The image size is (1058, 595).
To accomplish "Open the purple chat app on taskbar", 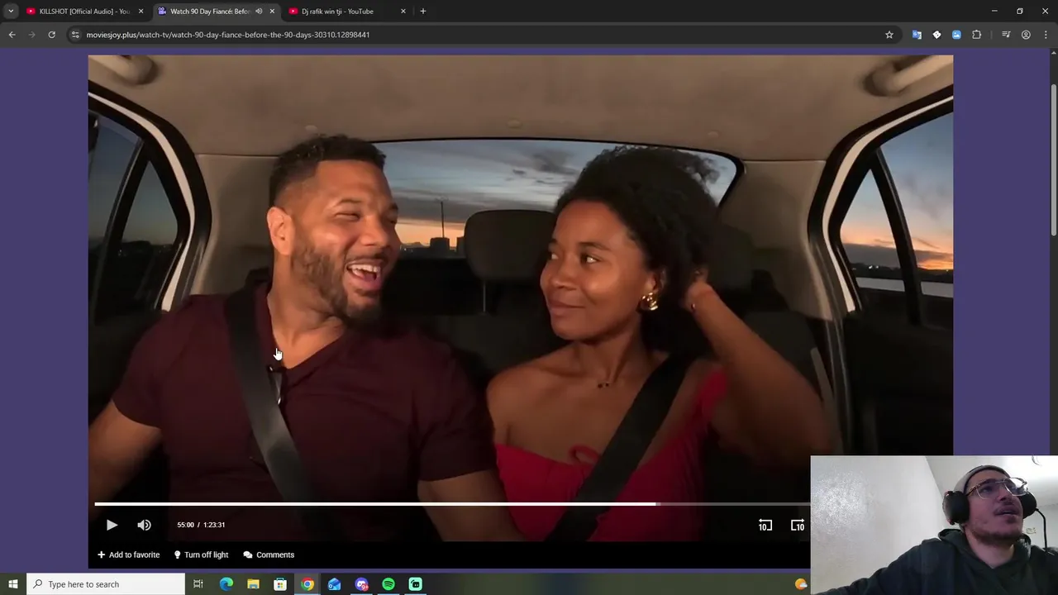I will coord(361,584).
